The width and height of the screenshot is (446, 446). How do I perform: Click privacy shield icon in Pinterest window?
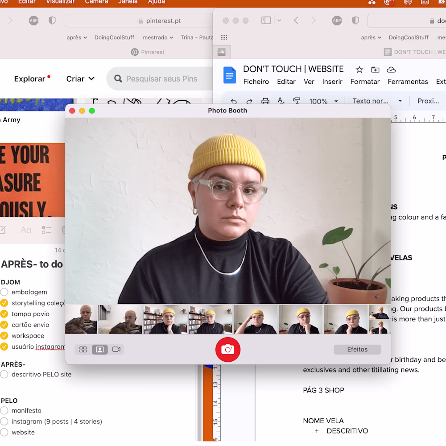coord(52,21)
